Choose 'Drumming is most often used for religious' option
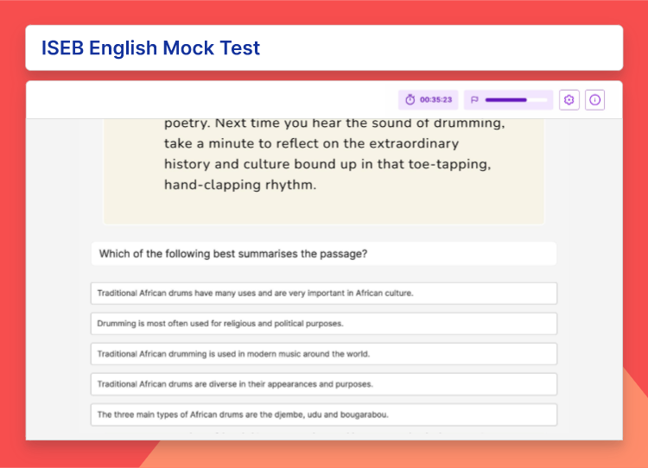This screenshot has height=468, width=648. pyautogui.click(x=324, y=324)
